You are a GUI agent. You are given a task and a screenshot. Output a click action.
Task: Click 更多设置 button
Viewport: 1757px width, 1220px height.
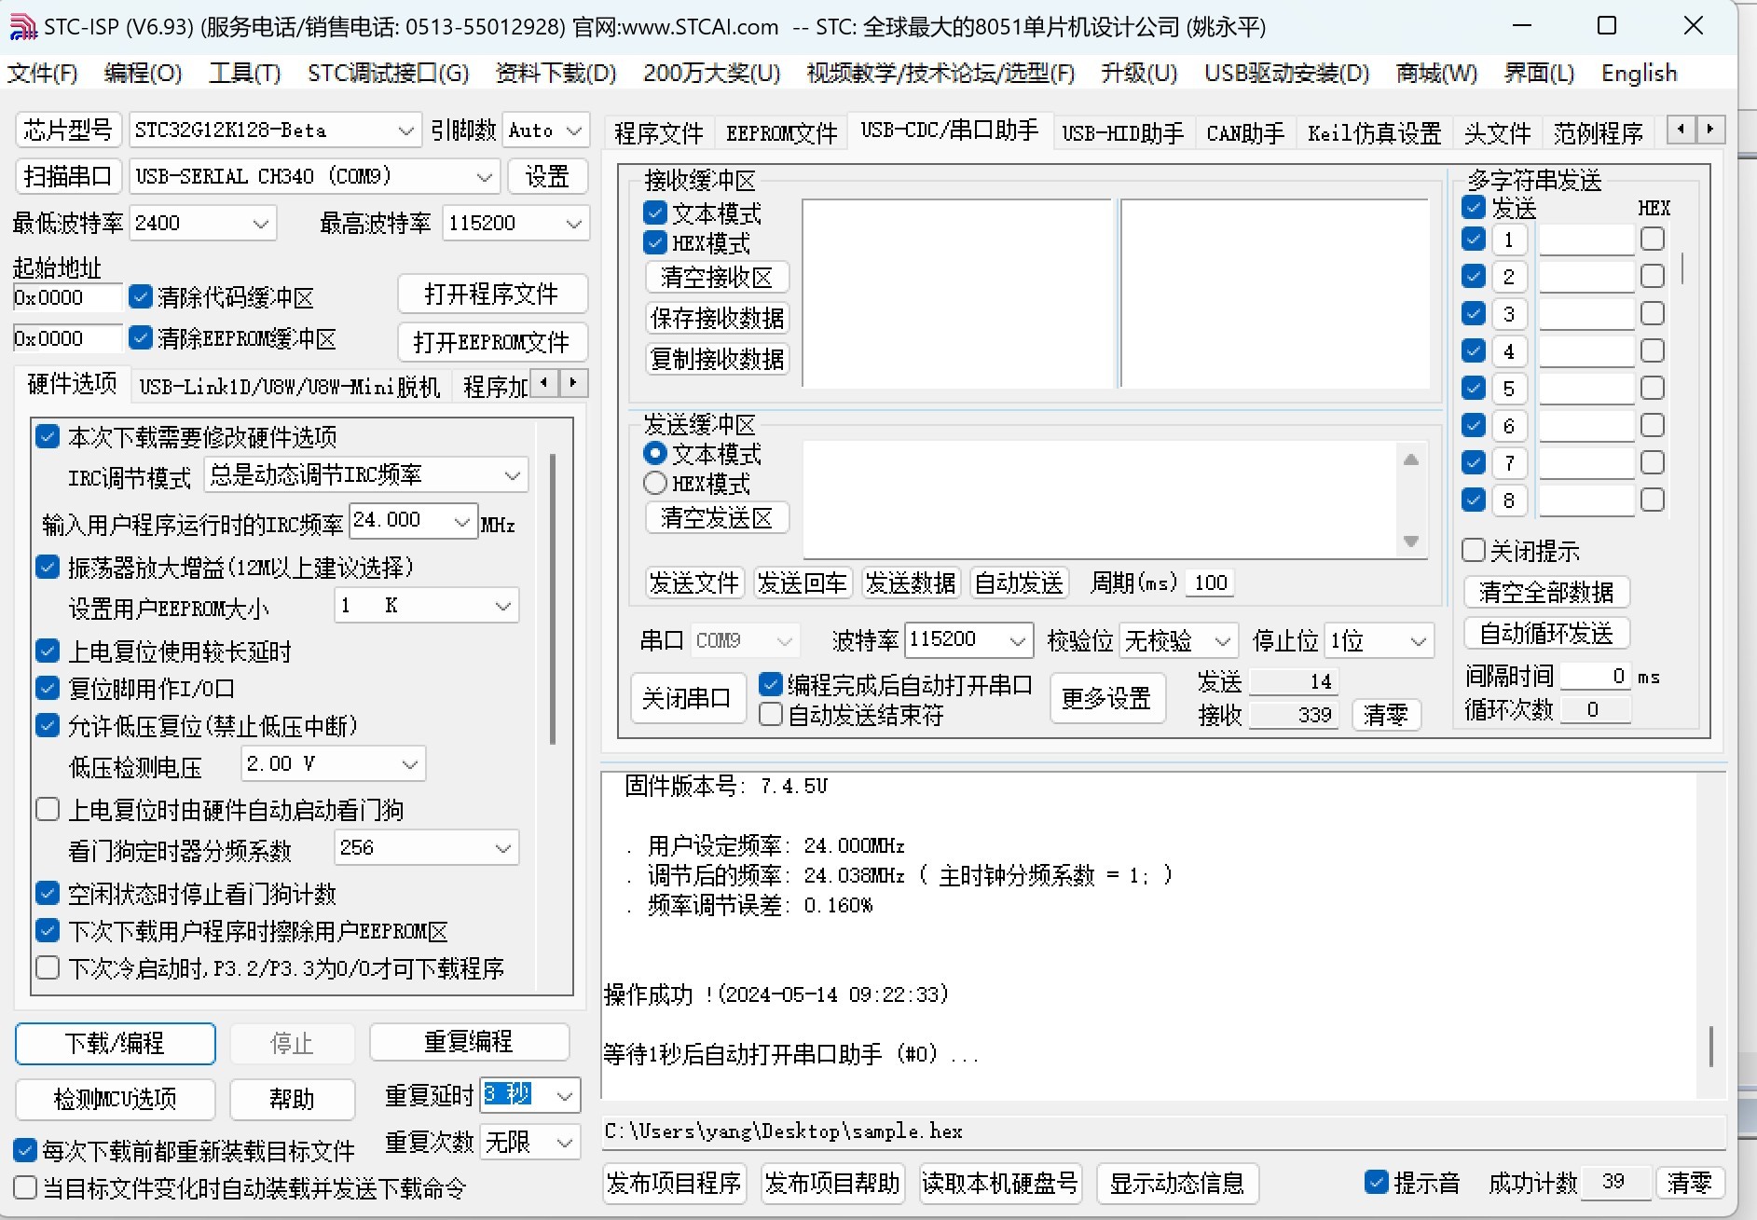point(1107,698)
